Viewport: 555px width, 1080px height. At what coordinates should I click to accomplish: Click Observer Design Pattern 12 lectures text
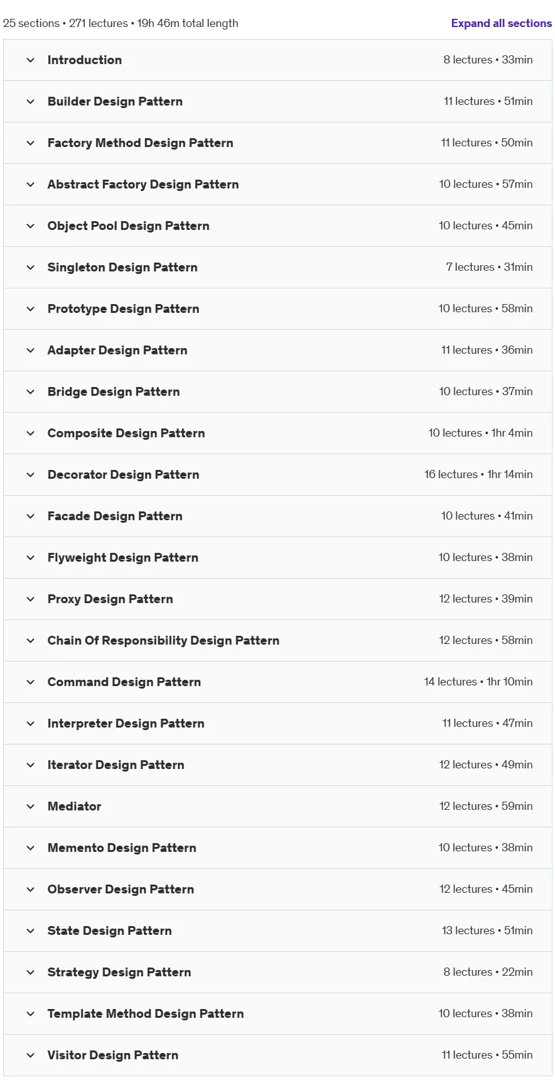tap(466, 889)
